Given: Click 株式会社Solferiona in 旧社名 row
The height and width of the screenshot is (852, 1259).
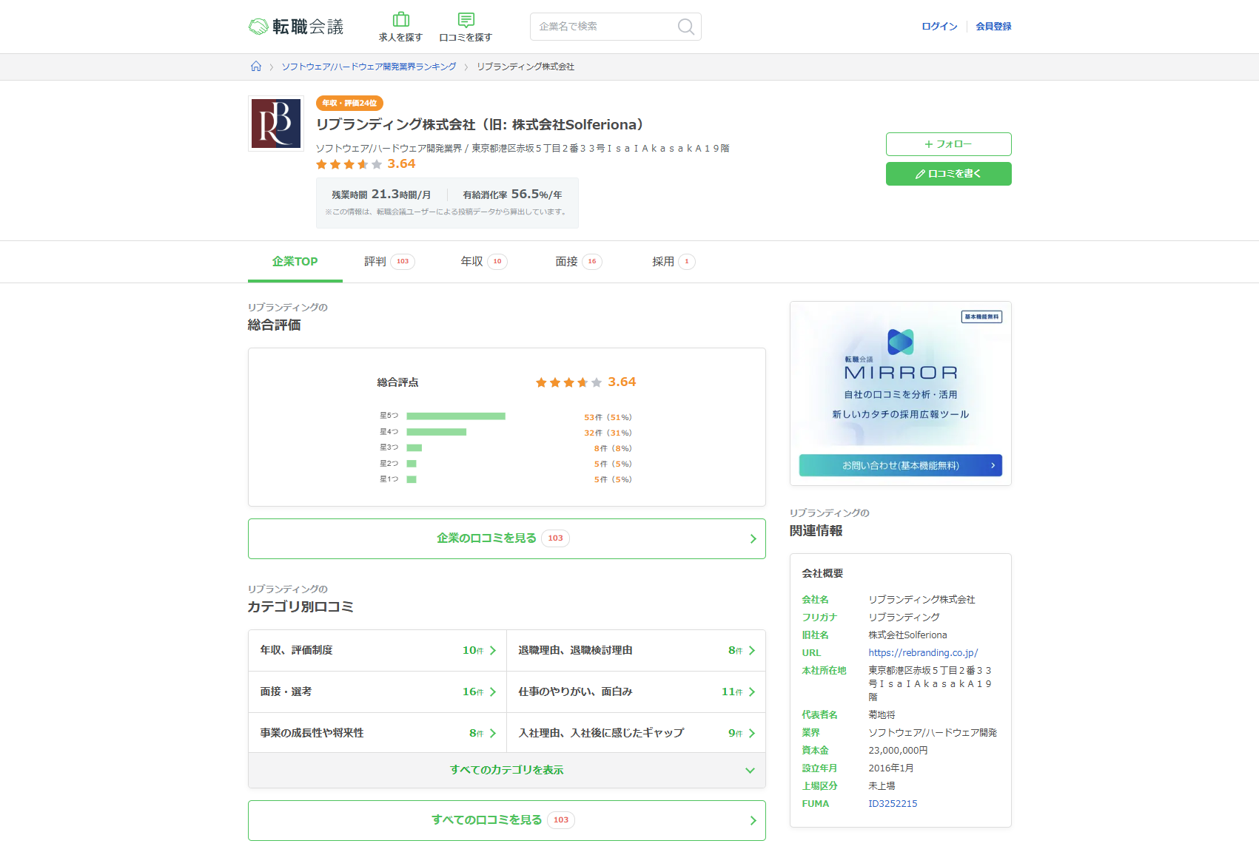Looking at the screenshot, I should [907, 635].
